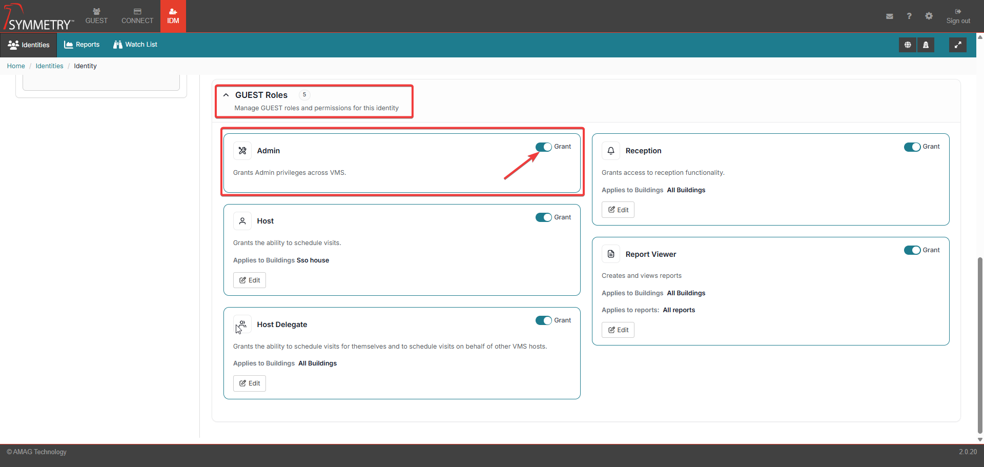Collapse the GUEST Roles section

[x=226, y=95]
